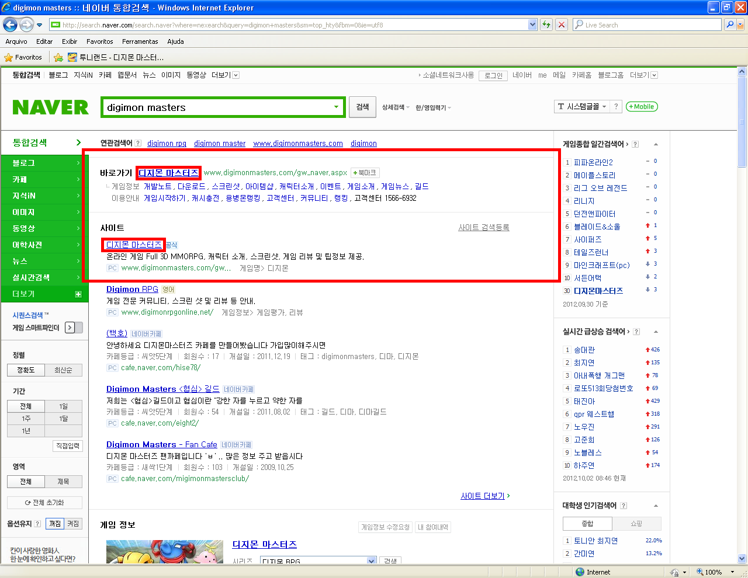Click the NAVER logo
The image size is (748, 578).
click(x=51, y=107)
